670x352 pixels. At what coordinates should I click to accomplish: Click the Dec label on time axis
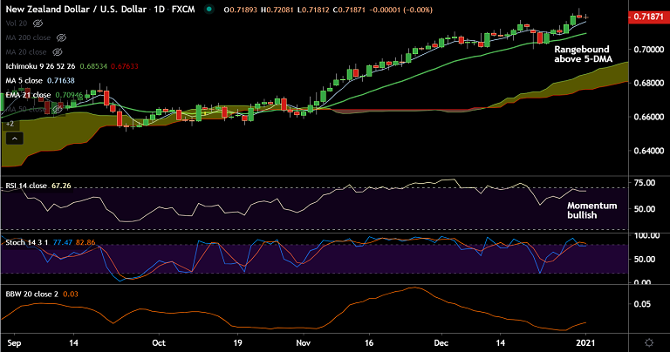pyautogui.click(x=441, y=343)
